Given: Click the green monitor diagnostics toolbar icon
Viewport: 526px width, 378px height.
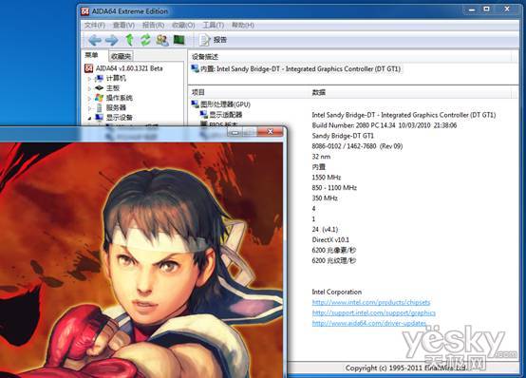Looking at the screenshot, I should coord(179,40).
